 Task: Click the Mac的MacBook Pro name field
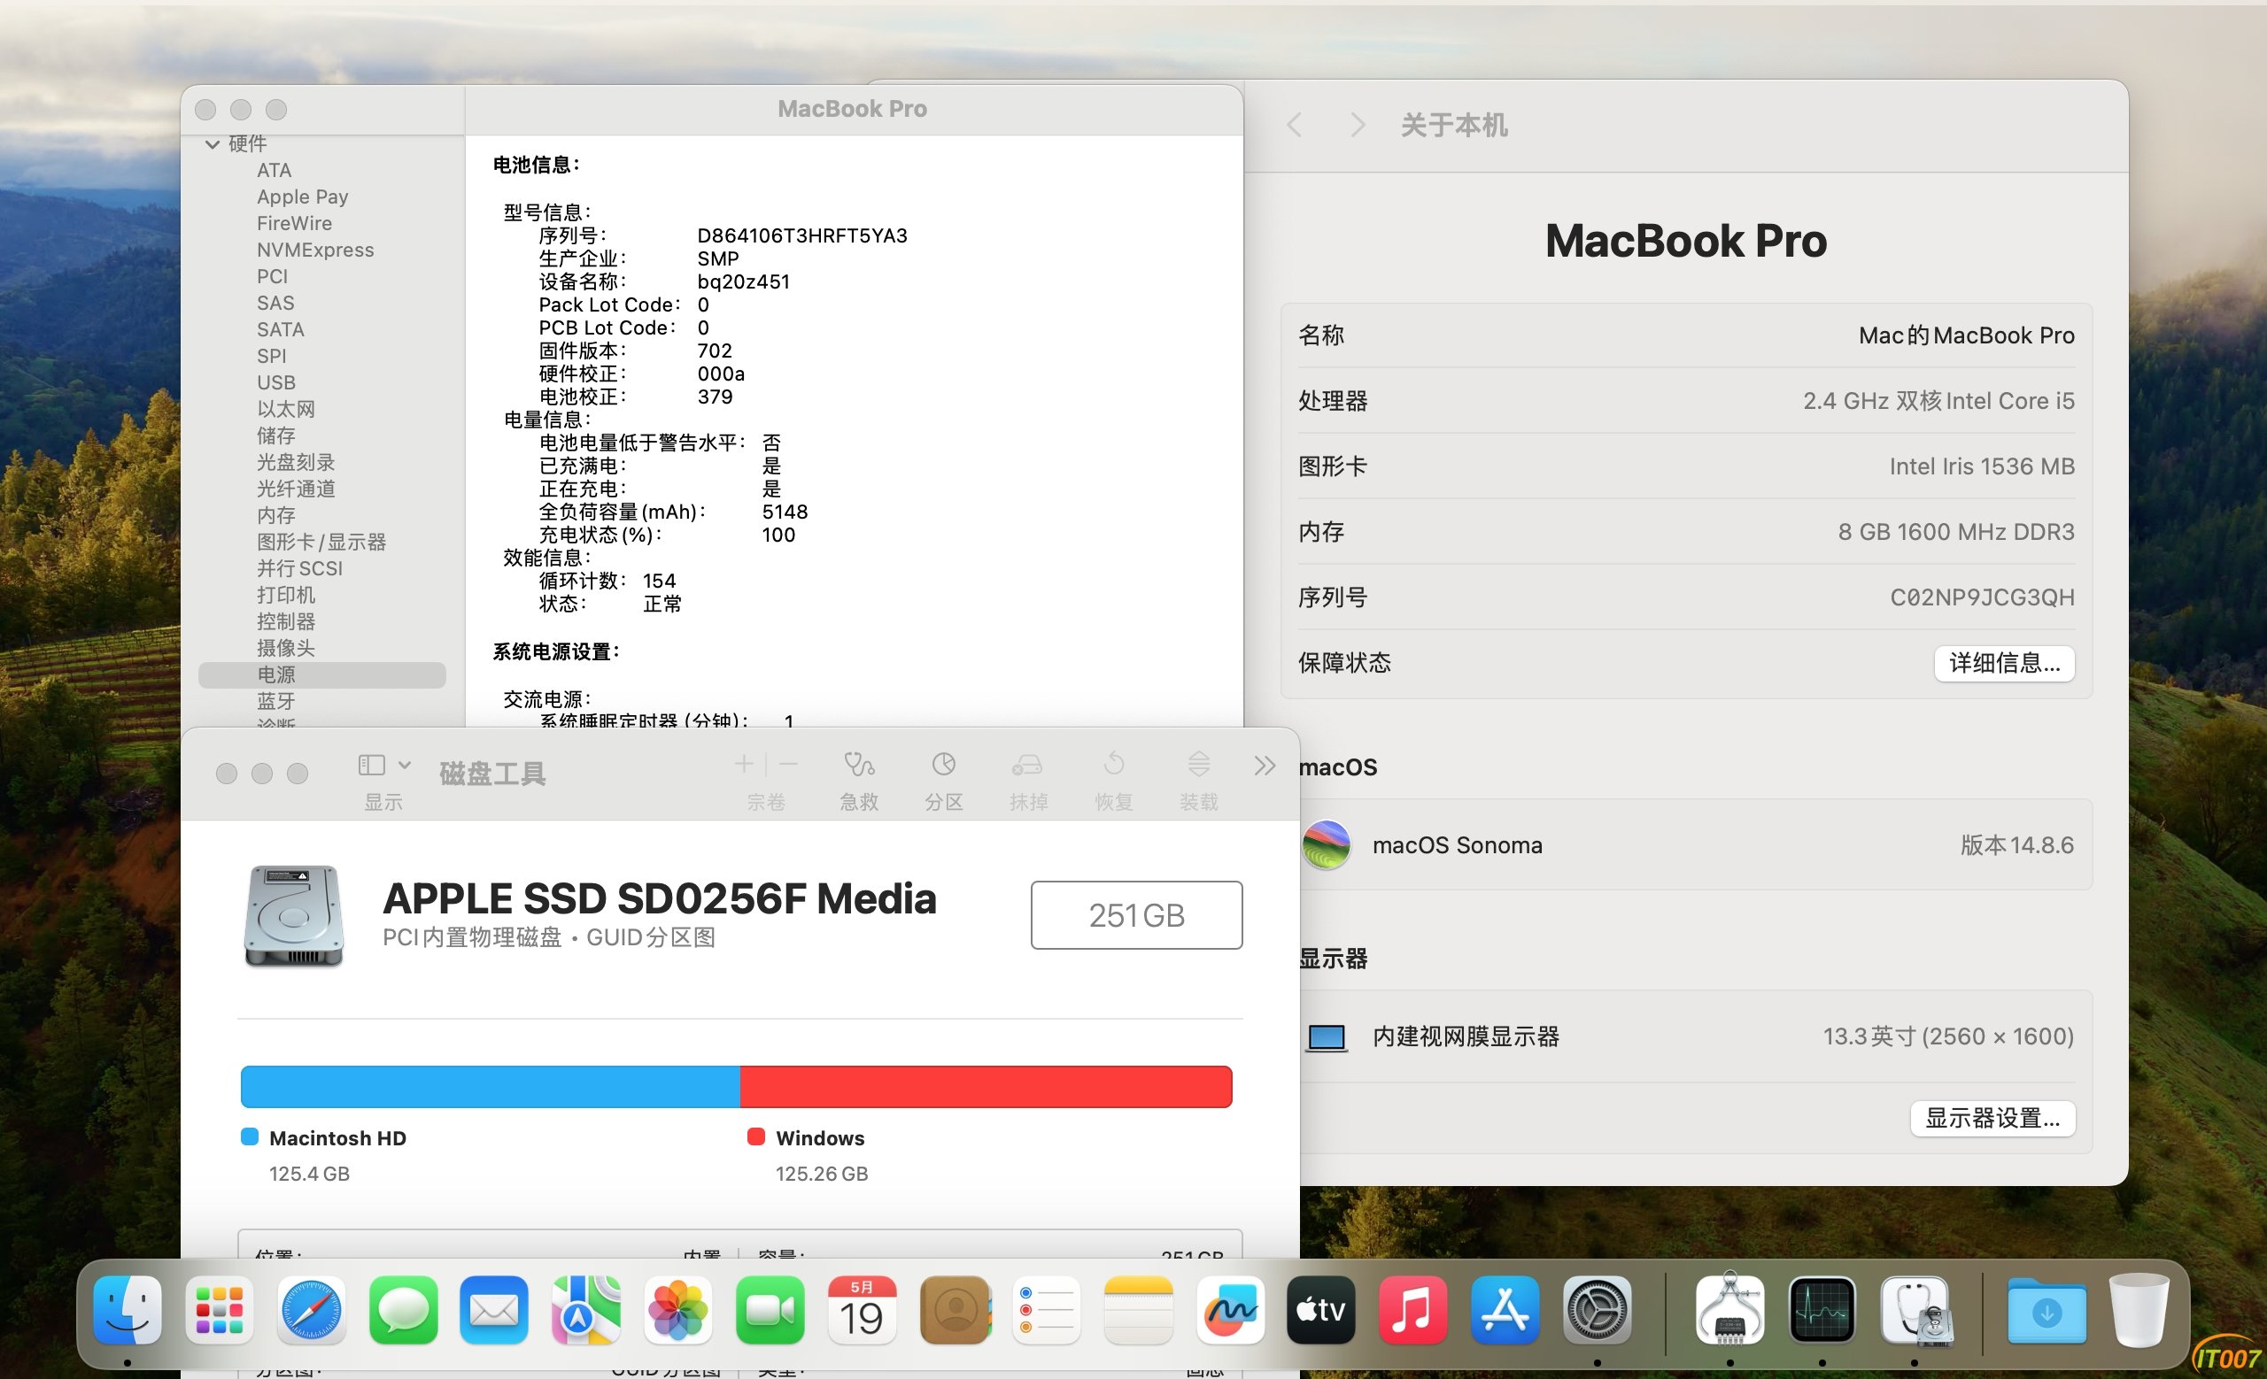point(1966,335)
